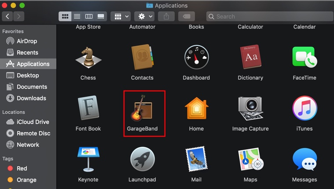Click the Share toolbar button
Screen dimensions: 334x189
coord(166,16)
